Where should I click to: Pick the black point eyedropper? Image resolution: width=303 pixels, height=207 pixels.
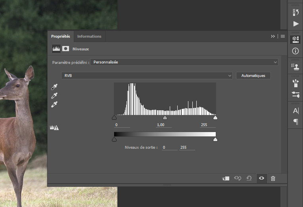[54, 87]
